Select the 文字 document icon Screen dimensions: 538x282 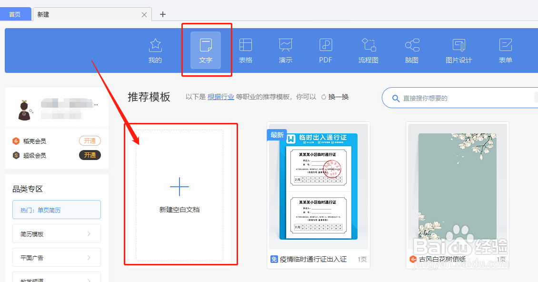click(206, 50)
